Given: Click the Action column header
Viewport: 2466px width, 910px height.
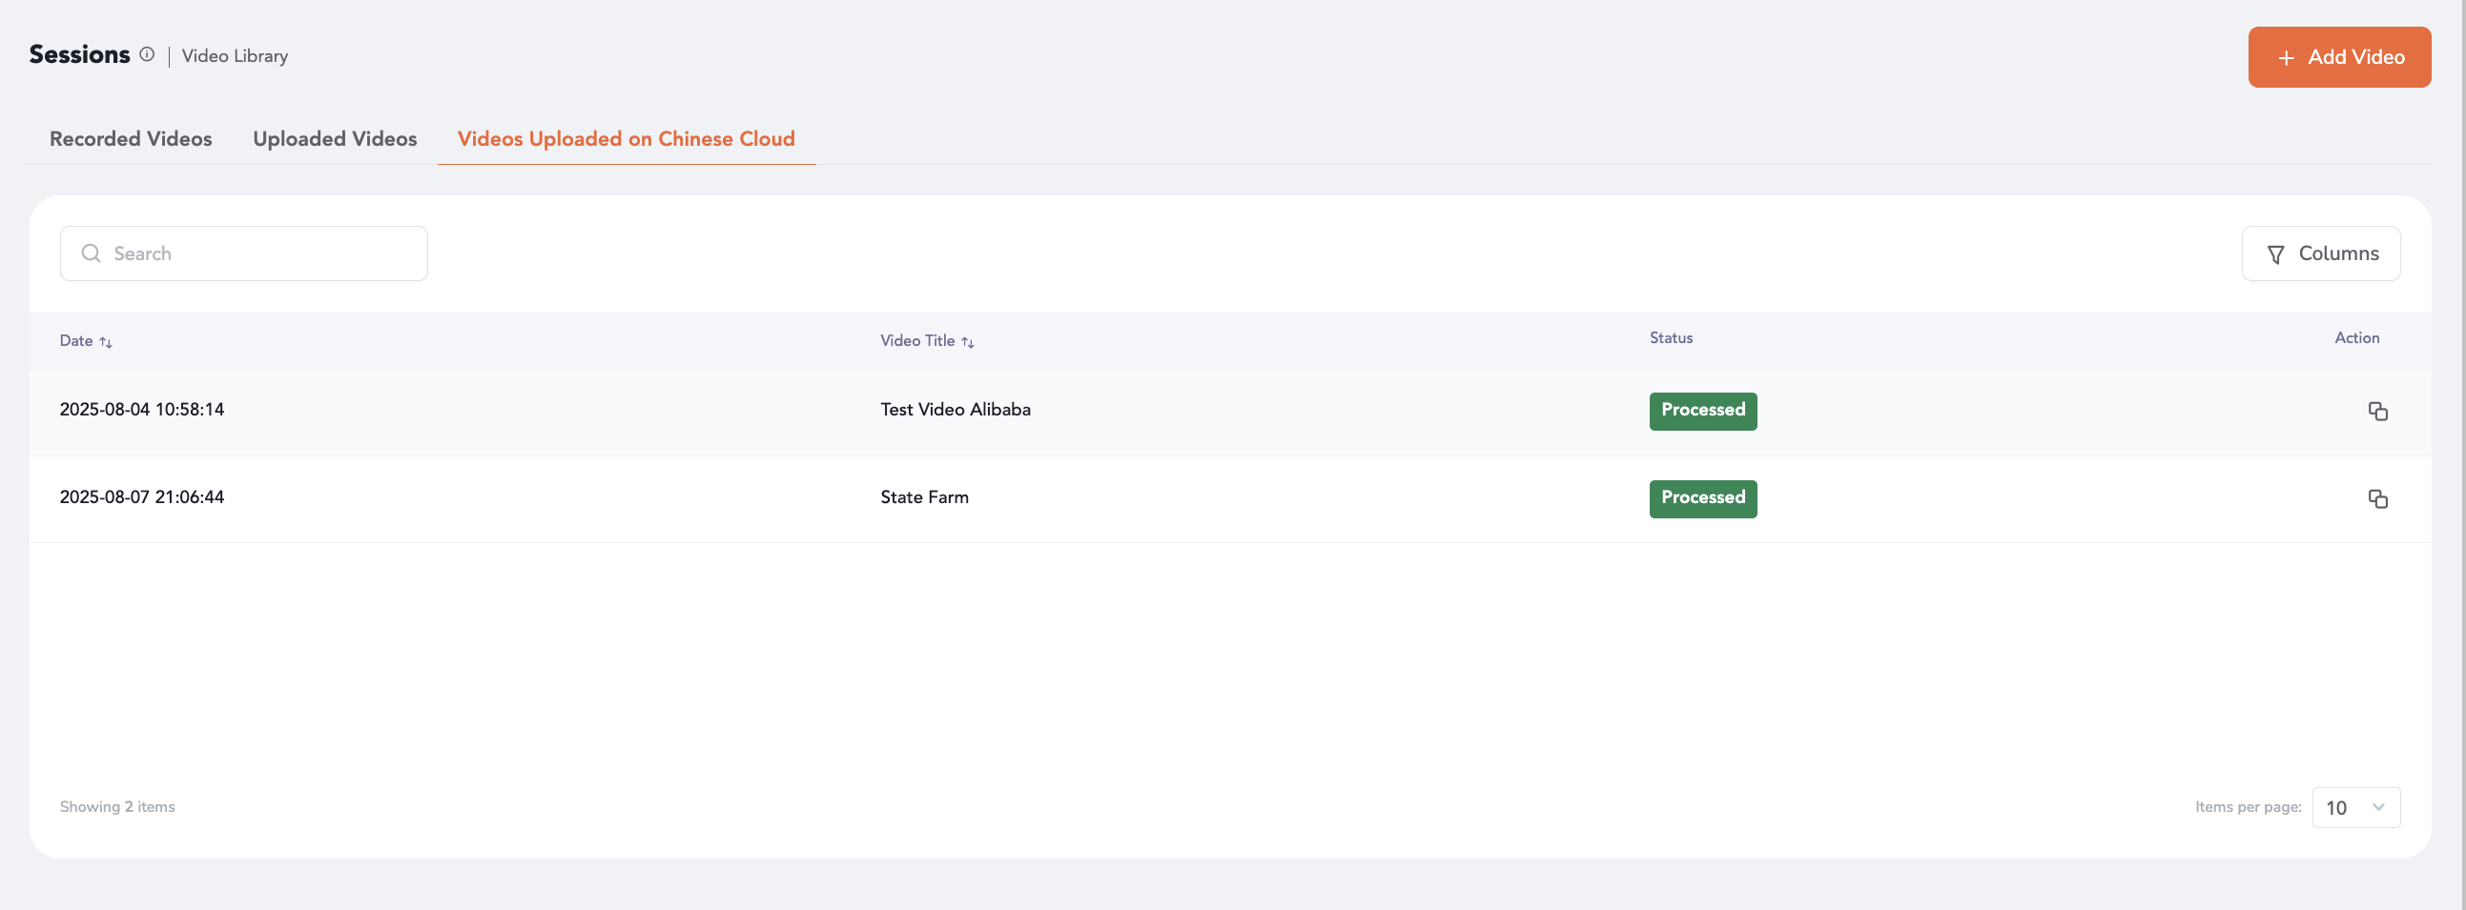Looking at the screenshot, I should 2357,337.
